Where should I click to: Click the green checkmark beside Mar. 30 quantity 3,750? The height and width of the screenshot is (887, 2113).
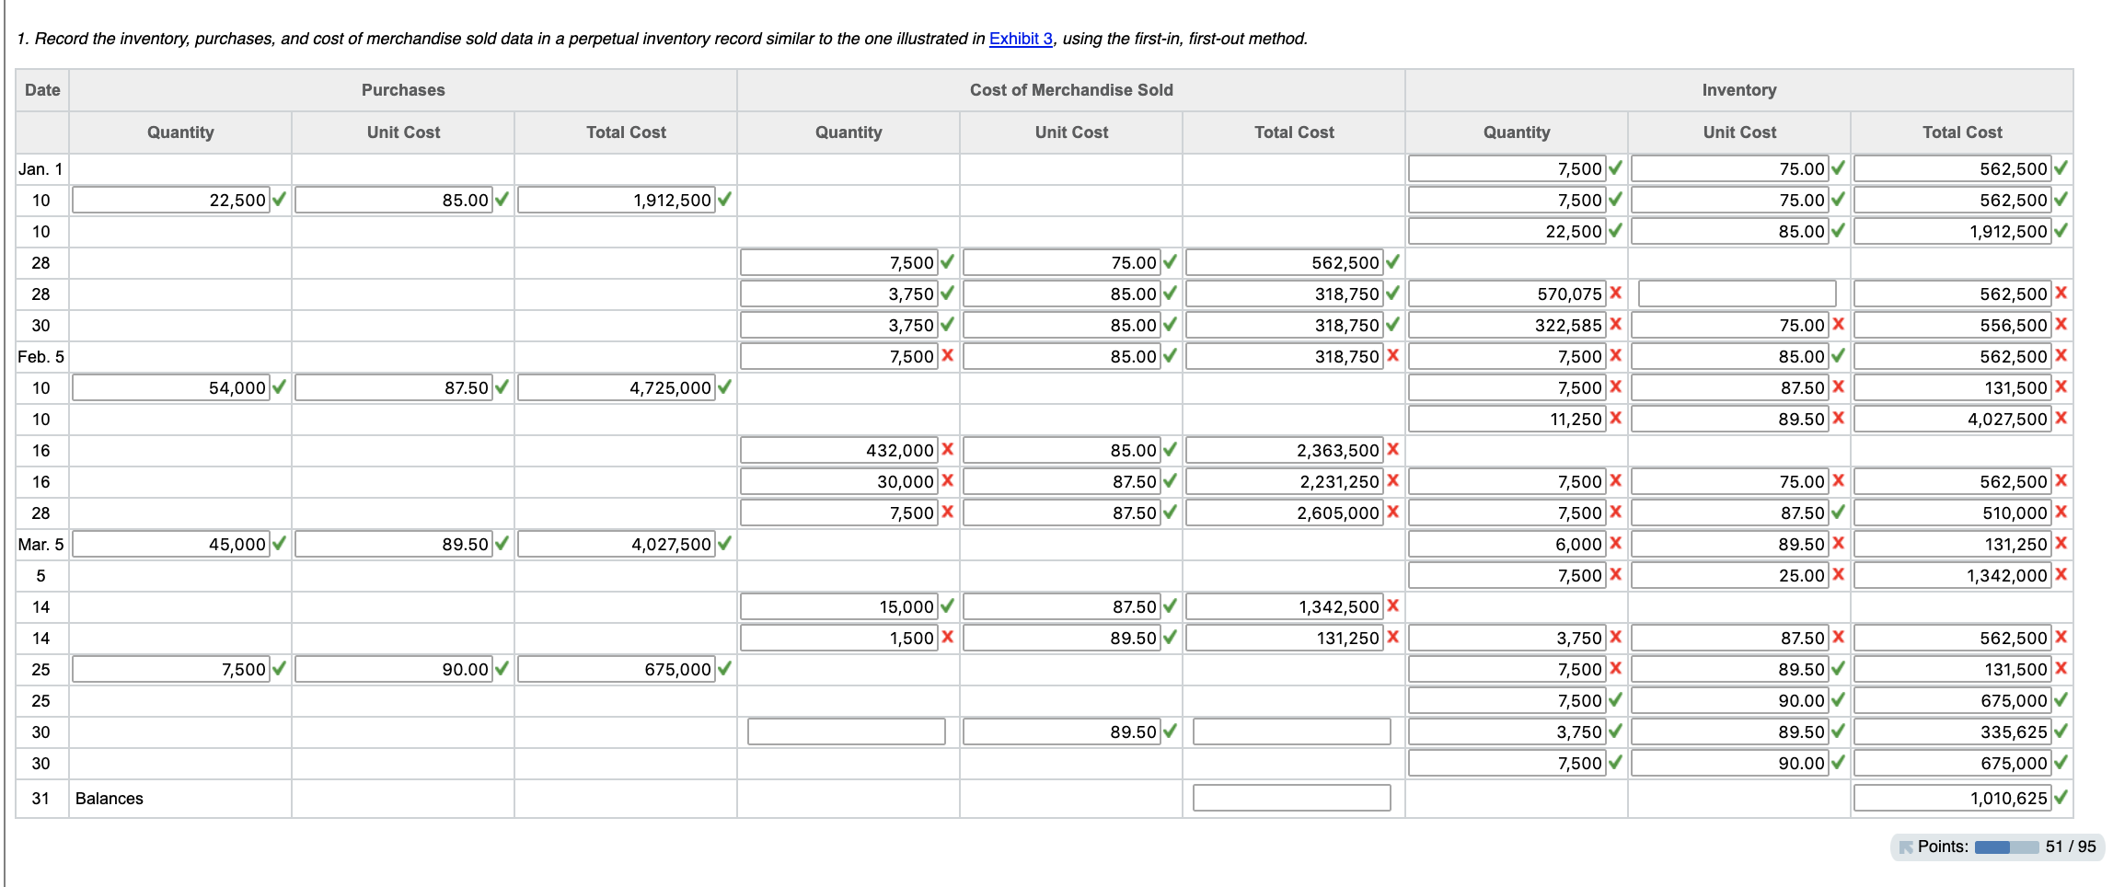pos(1614,731)
